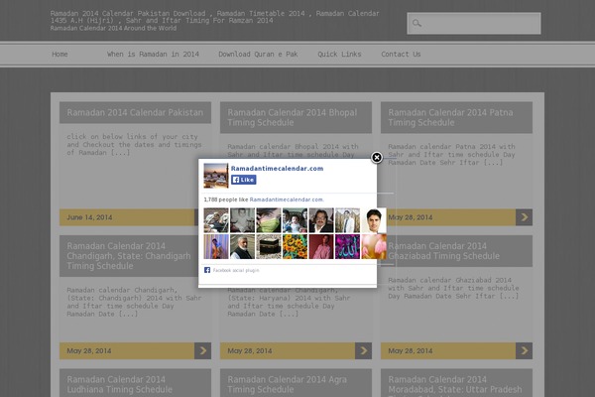Viewport: 595px width, 397px height.
Task: Open the Contact Us menu item
Action: coord(401,55)
